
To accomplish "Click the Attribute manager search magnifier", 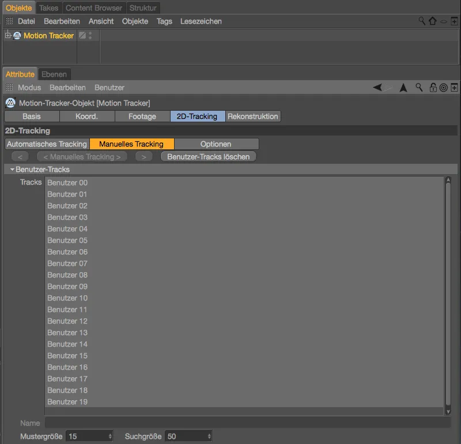I will click(420, 88).
